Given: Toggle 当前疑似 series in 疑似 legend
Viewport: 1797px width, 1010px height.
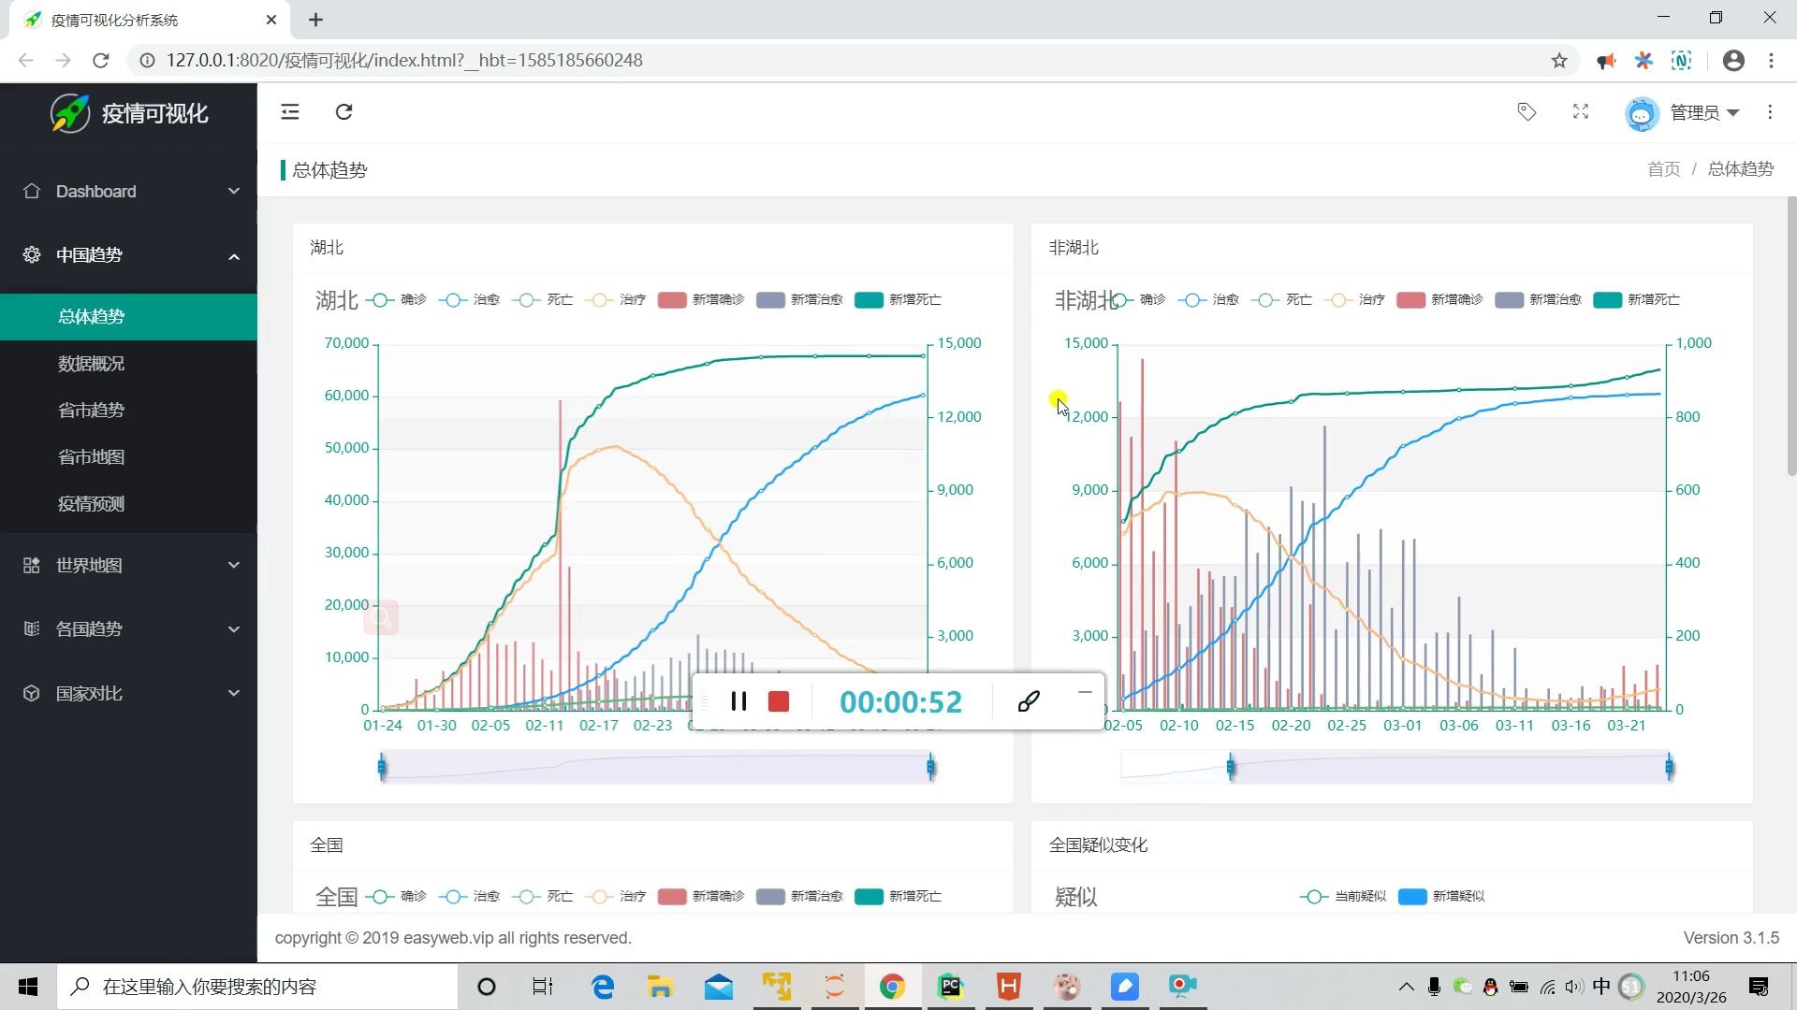Looking at the screenshot, I should (1343, 896).
